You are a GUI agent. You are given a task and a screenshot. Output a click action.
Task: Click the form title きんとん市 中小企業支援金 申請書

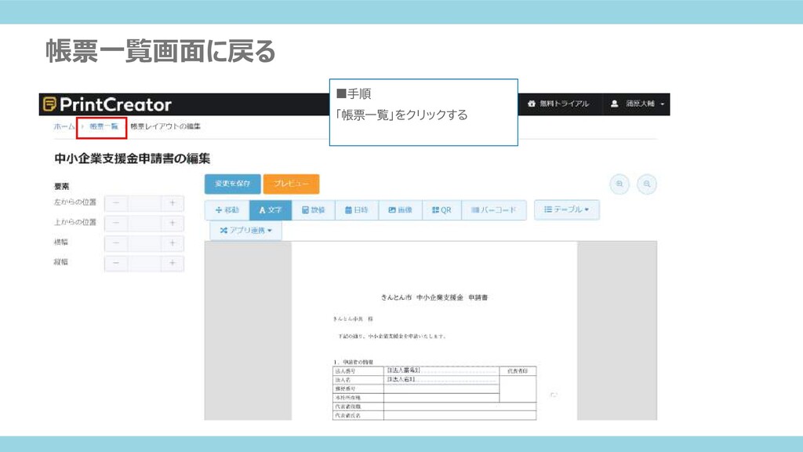(434, 297)
